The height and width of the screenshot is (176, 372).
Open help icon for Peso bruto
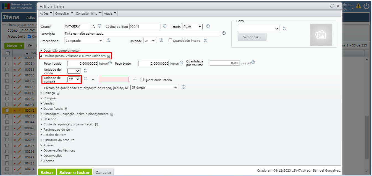point(181,63)
